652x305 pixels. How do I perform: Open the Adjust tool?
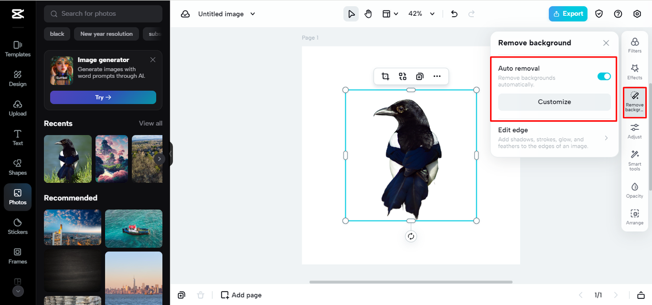click(x=635, y=131)
